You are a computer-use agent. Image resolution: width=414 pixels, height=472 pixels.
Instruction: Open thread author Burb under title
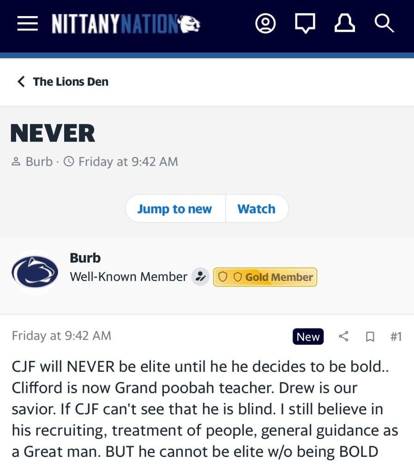click(x=39, y=161)
